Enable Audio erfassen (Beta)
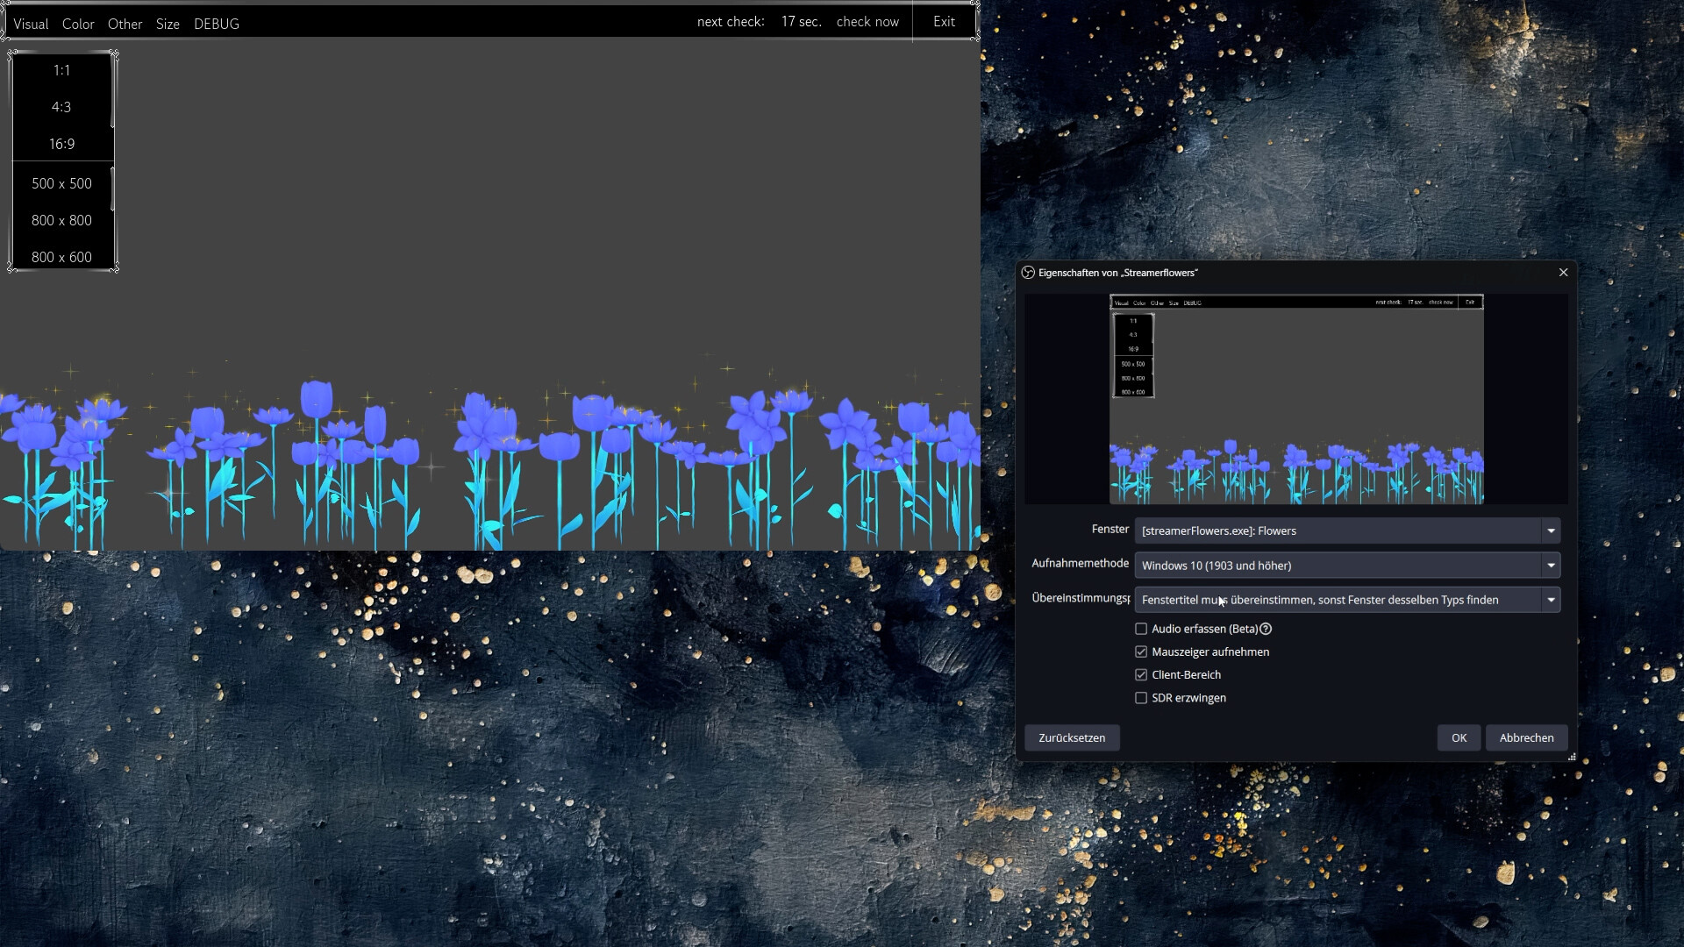Viewport: 1684px width, 947px height. point(1141,629)
